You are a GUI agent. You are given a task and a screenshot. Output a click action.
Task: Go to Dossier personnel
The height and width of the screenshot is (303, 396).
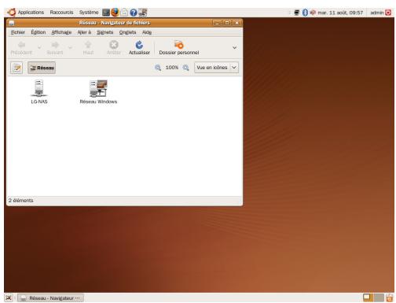click(x=179, y=47)
